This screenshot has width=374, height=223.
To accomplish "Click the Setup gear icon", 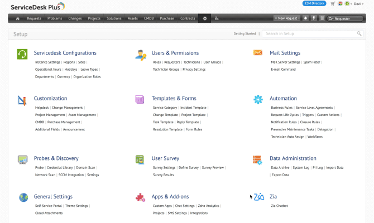I will [x=205, y=18].
